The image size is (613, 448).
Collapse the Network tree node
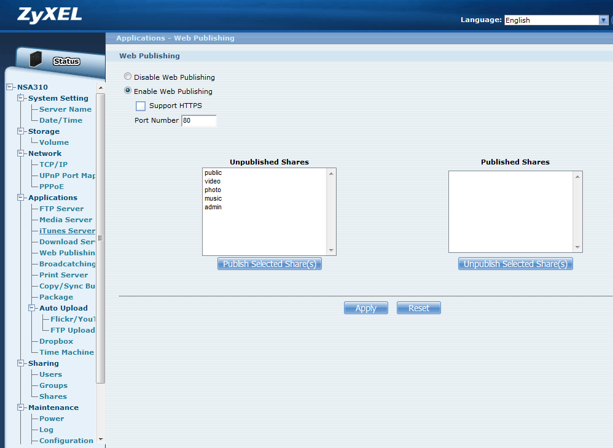click(21, 153)
